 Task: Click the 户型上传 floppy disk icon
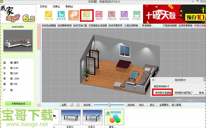[x=112, y=16]
